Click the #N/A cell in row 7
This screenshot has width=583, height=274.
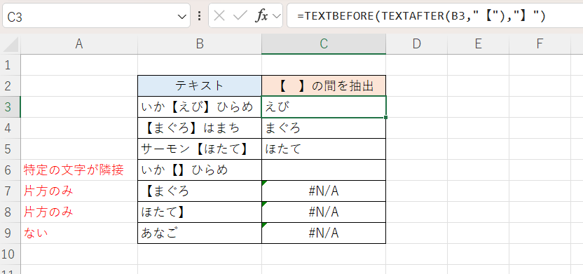coord(324,191)
